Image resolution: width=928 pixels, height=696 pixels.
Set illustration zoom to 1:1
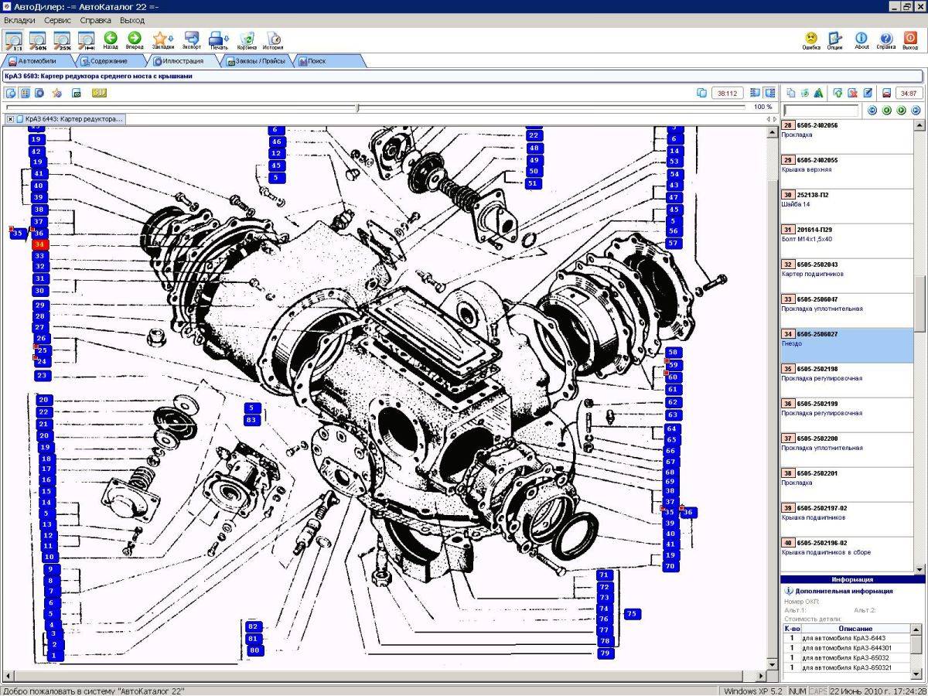tap(13, 40)
